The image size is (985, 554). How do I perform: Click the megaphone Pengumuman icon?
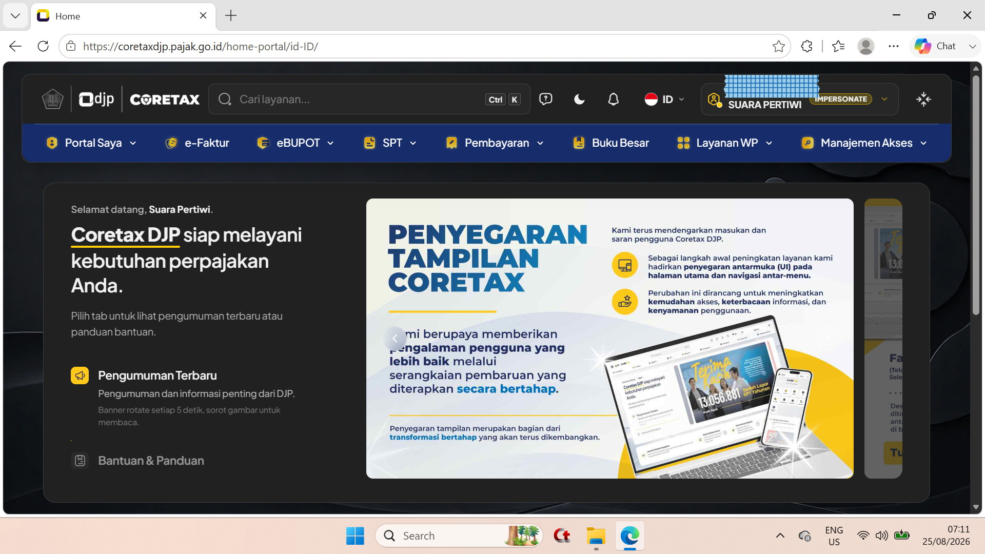[x=80, y=375]
